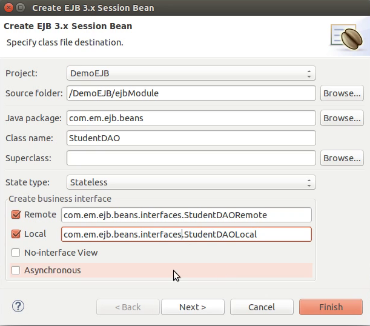Screen dimensions: 370x326
Task: Focus the Class name field with StudentDAO
Action: click(x=191, y=138)
